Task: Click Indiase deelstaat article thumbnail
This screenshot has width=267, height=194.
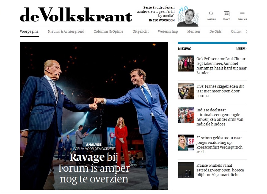Action: click(x=186, y=115)
